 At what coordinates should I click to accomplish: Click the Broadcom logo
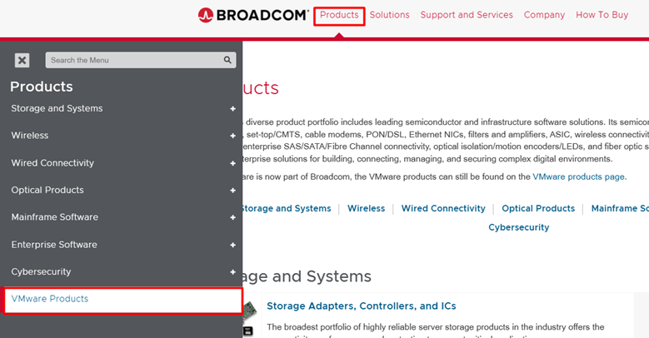pyautogui.click(x=253, y=15)
